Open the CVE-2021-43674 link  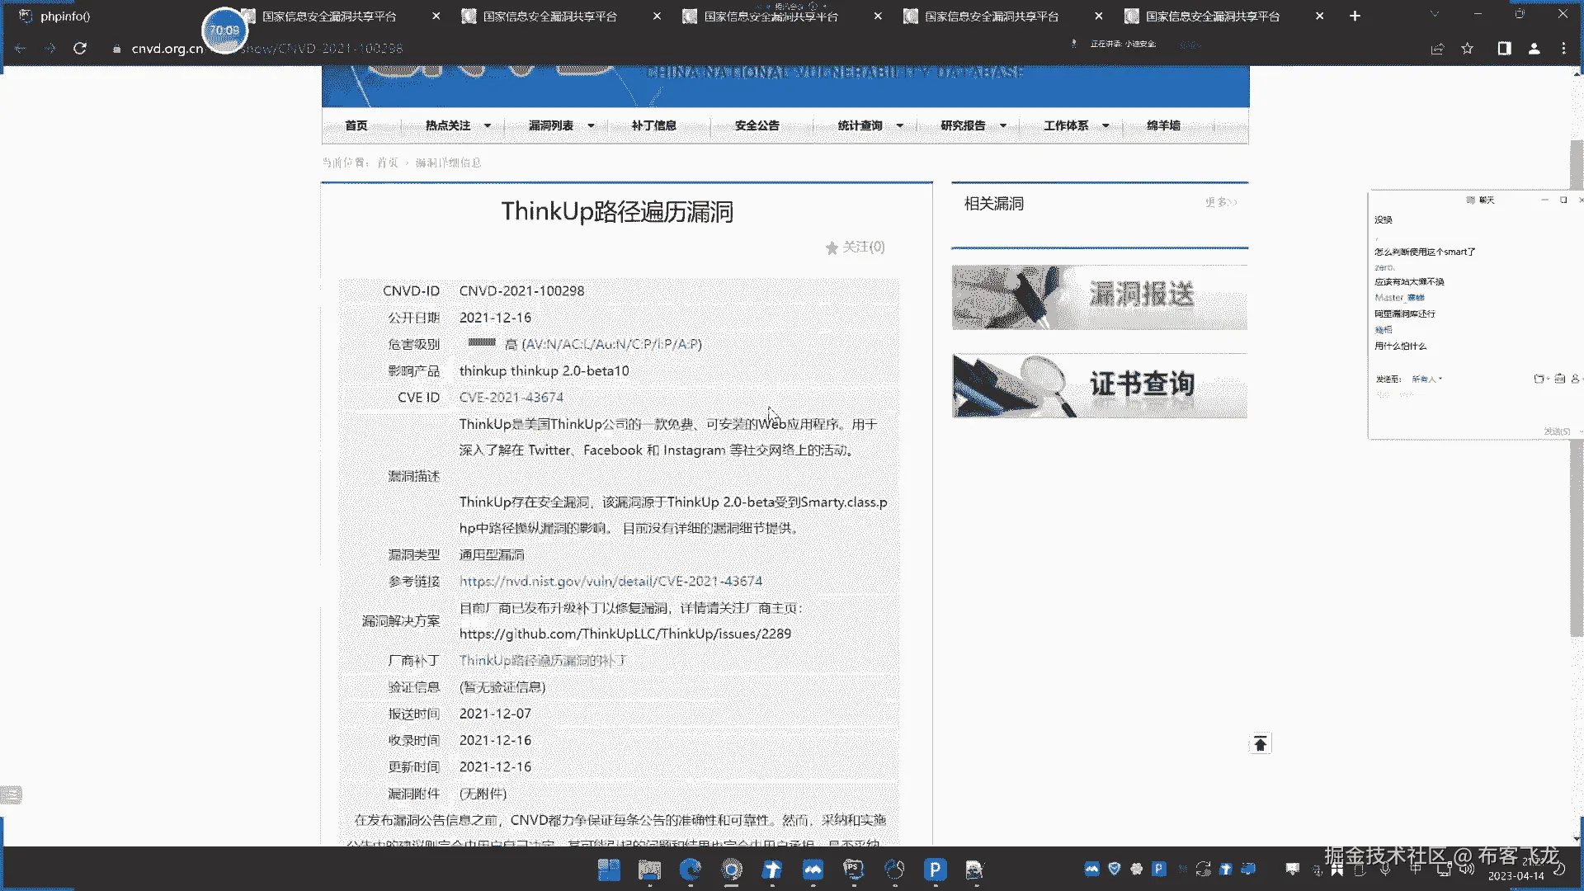[x=511, y=398]
